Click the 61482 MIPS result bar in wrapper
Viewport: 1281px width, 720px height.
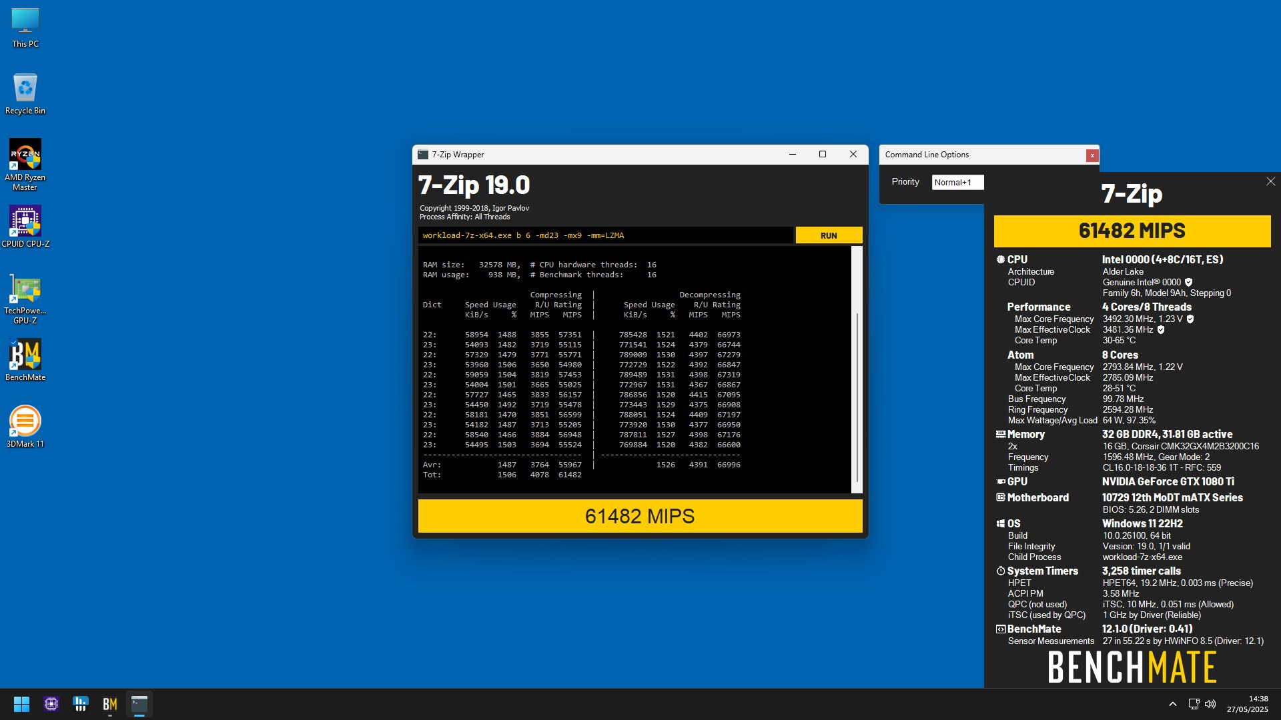640,516
